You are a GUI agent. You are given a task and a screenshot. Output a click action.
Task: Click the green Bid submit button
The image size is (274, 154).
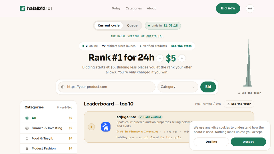pos(208,87)
